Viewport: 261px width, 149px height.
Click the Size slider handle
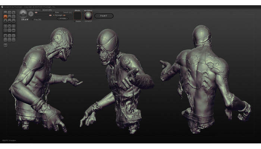coord(36,12)
